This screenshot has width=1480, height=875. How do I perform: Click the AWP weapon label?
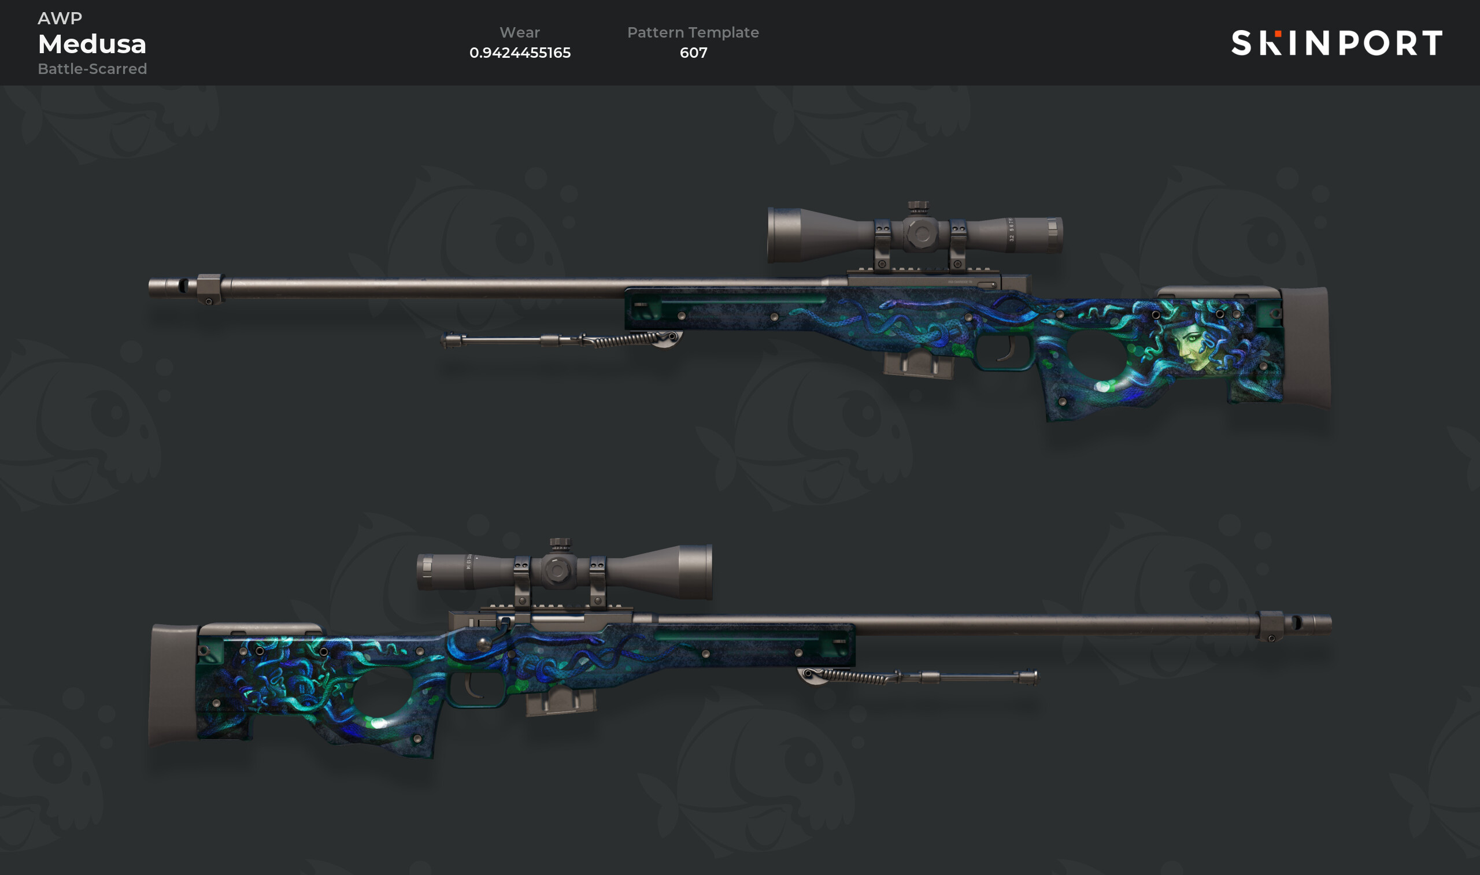tap(60, 18)
